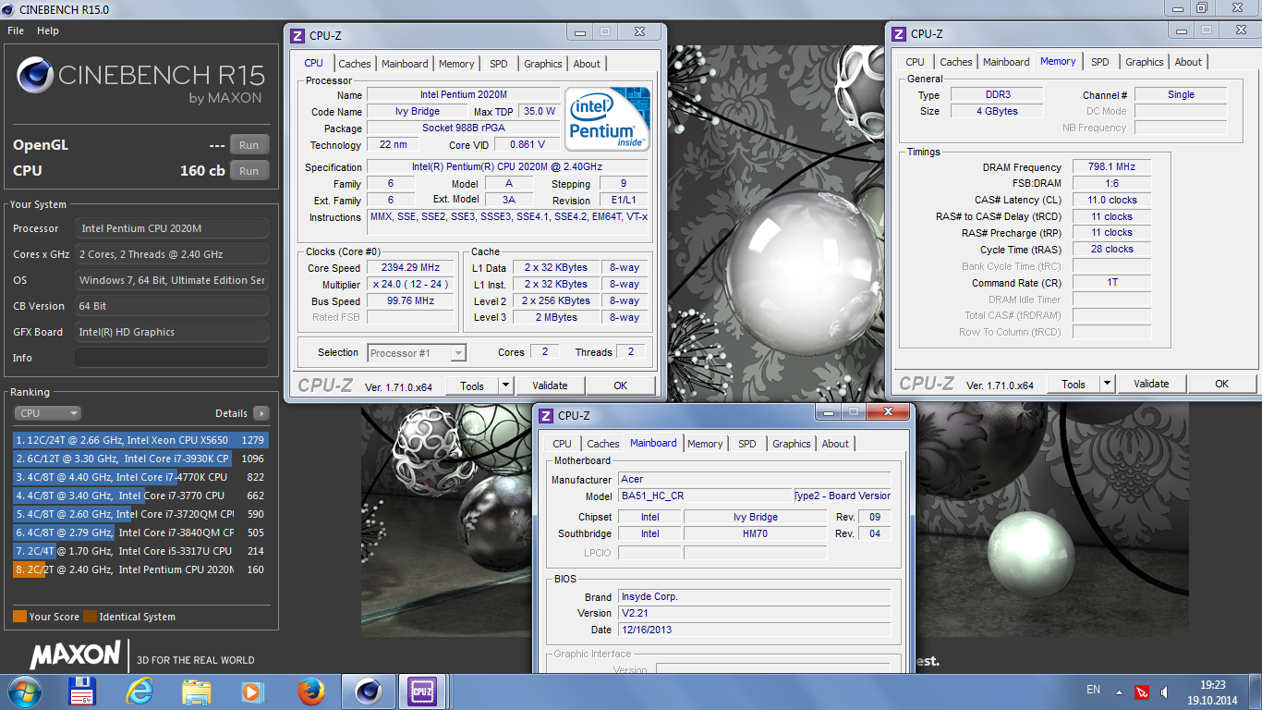Select the Core i7-3770 ranking row

tap(140, 496)
